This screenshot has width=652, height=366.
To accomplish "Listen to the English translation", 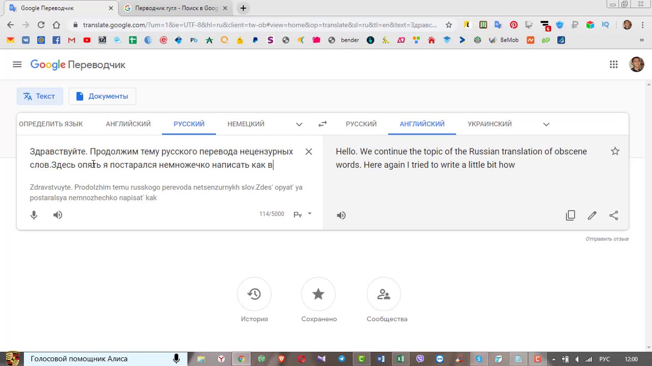I will click(341, 216).
